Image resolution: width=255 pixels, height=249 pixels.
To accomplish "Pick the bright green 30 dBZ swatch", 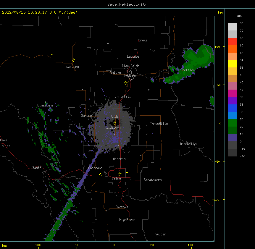I will 233,123.
